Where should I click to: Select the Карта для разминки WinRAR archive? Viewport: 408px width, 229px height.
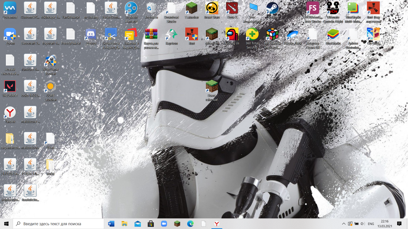(x=151, y=38)
